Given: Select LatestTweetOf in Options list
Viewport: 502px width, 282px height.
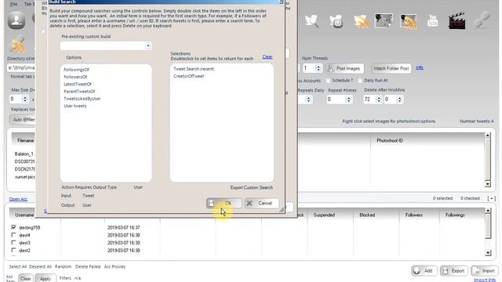Looking at the screenshot, I should point(78,84).
